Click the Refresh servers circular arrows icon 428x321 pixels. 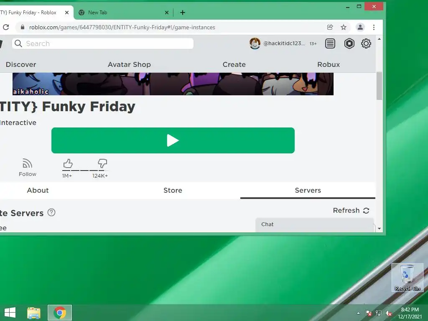366,211
